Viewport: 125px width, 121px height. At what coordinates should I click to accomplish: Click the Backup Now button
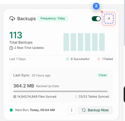click(95, 110)
